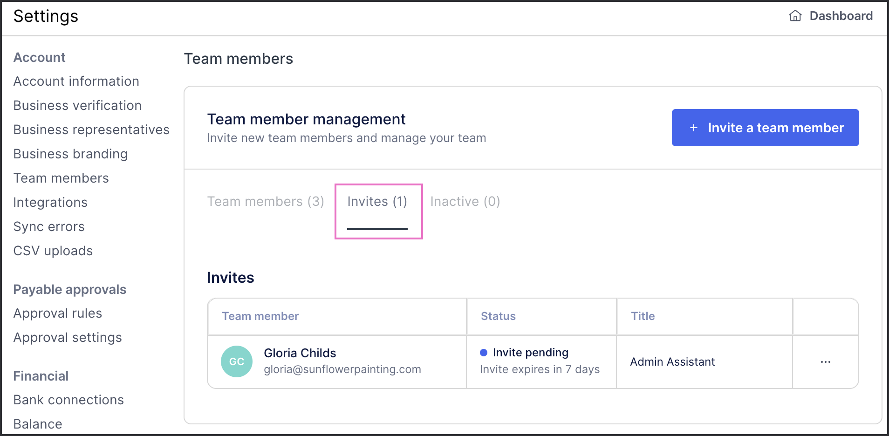Click the Dashboard home icon
The image size is (889, 436).
[x=795, y=16]
